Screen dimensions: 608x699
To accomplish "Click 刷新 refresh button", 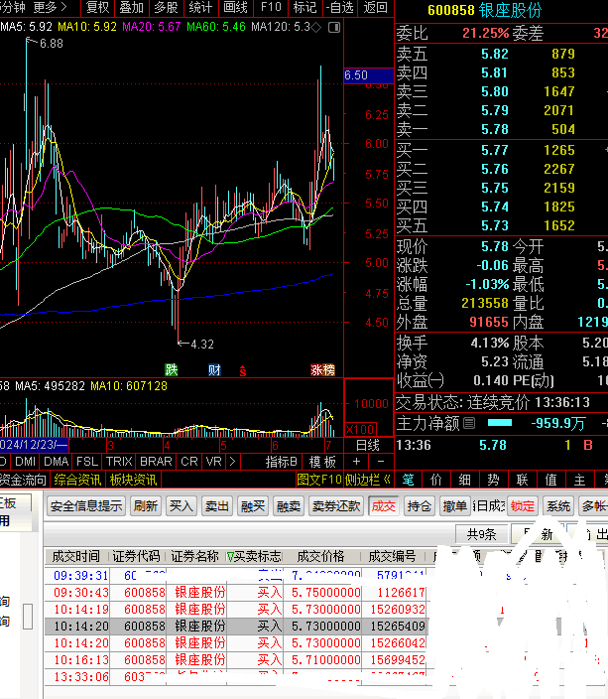I will point(146,506).
